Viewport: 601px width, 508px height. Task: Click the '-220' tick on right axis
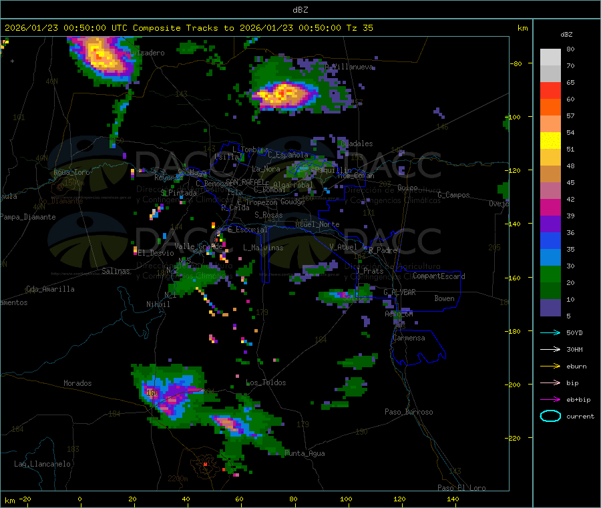[x=514, y=438]
